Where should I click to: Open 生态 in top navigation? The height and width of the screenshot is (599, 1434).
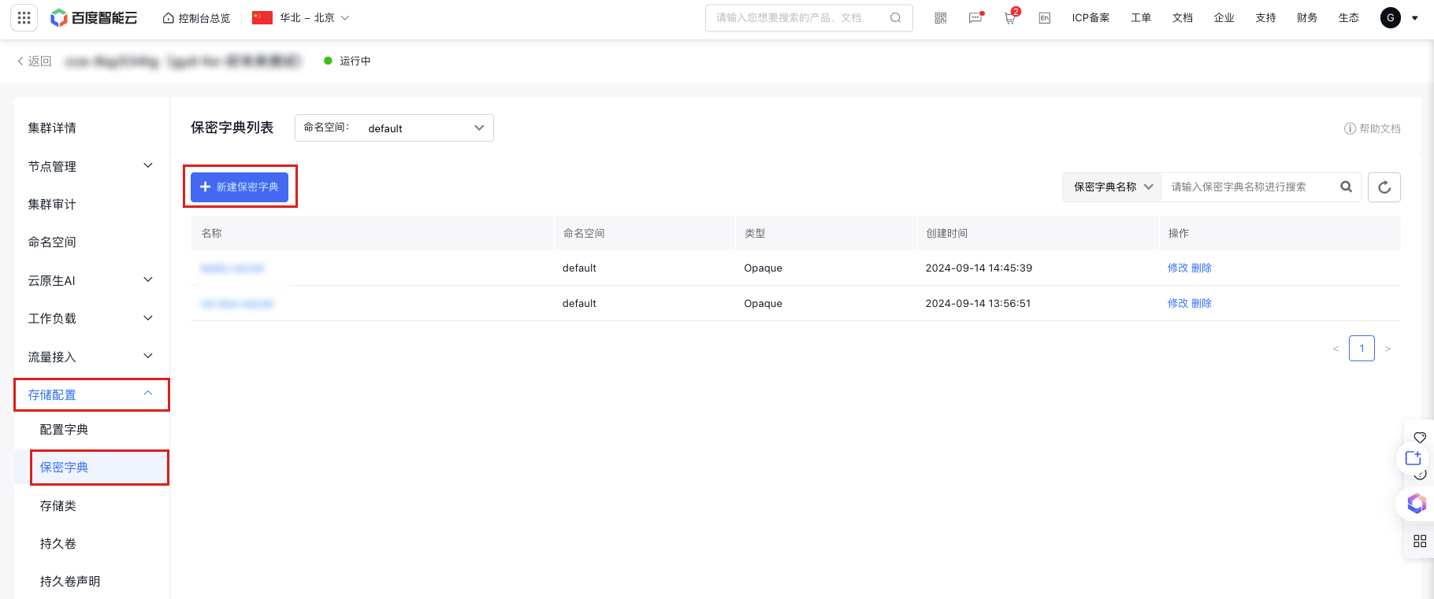1349,18
